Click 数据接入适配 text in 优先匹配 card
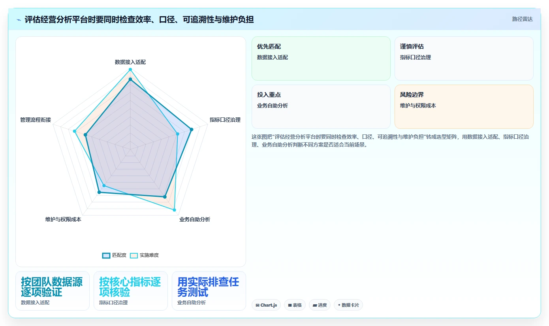Viewport: 549px width, 326px height. pyautogui.click(x=273, y=57)
